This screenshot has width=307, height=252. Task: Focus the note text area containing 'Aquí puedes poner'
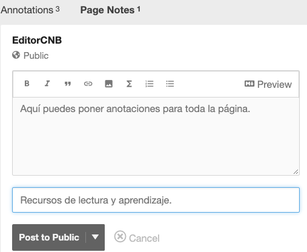pyautogui.click(x=156, y=136)
